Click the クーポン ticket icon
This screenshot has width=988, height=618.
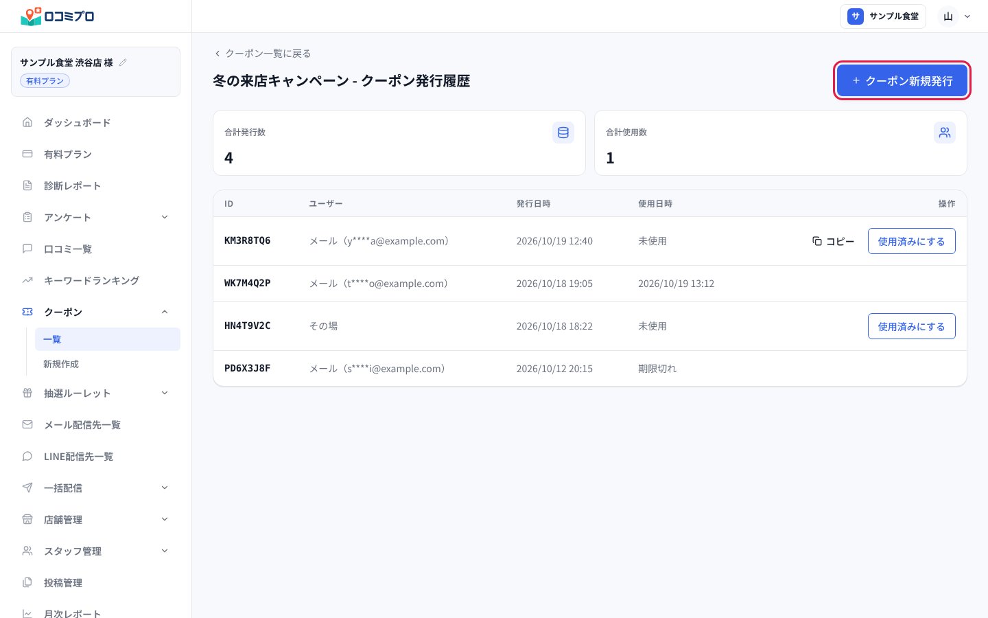click(27, 312)
